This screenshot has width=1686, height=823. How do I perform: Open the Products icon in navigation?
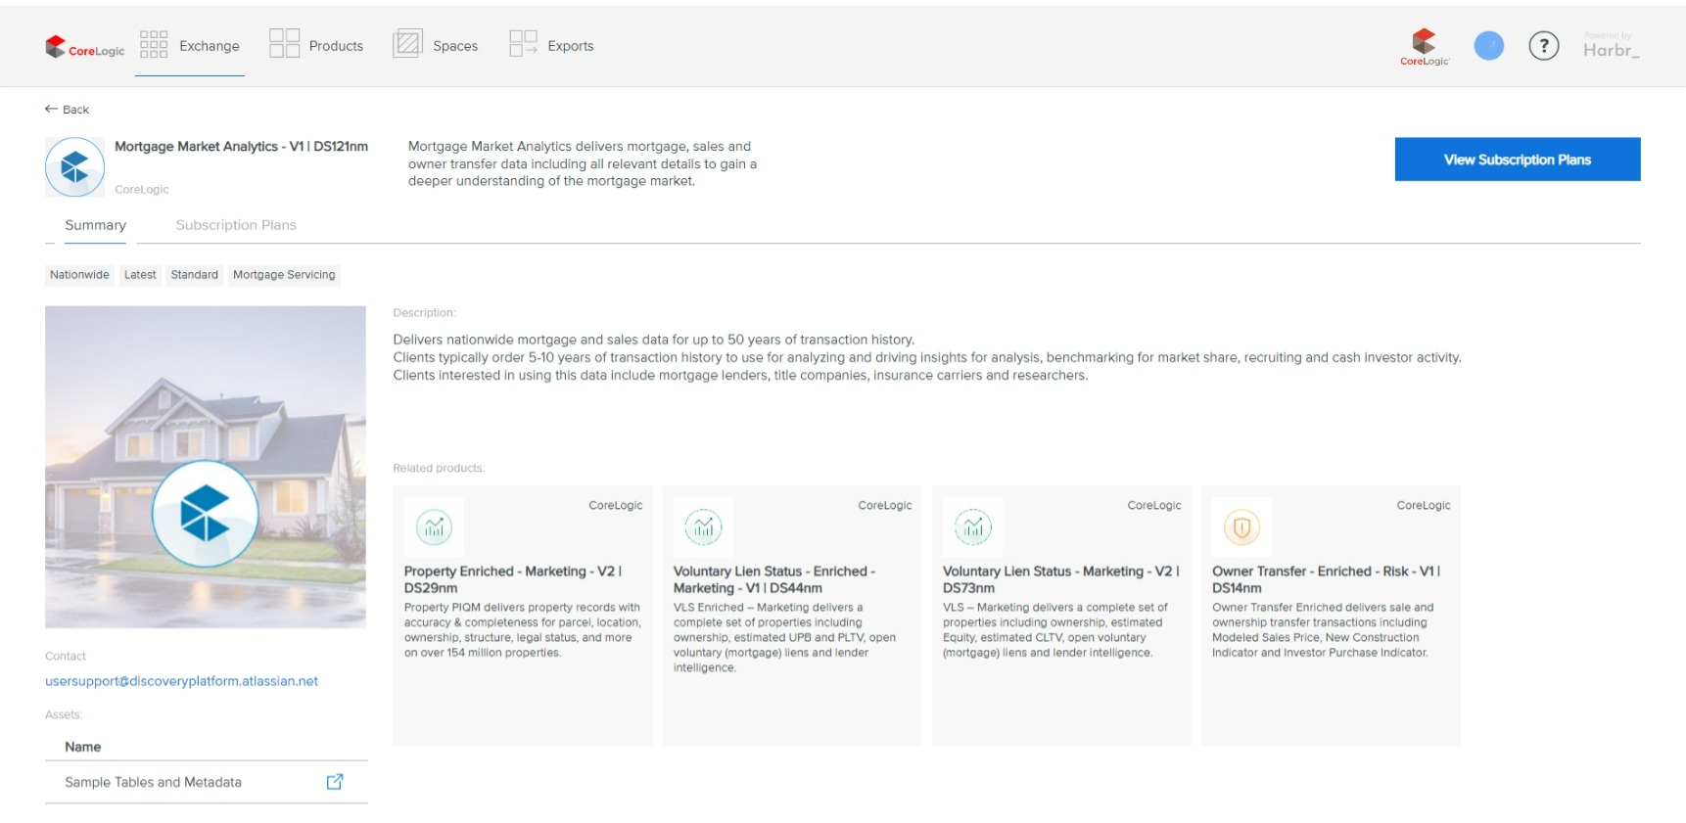pyautogui.click(x=284, y=44)
